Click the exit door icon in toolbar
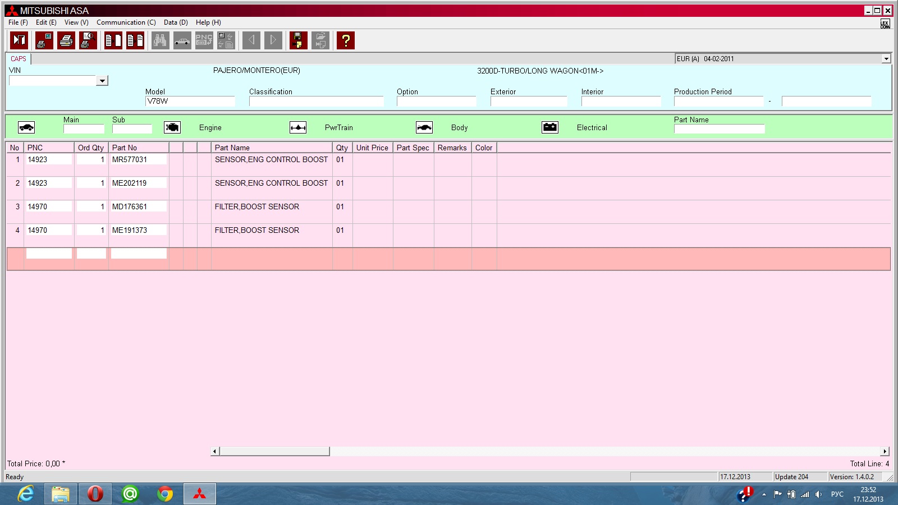Viewport: 898px width, 505px height. pyautogui.click(x=20, y=40)
